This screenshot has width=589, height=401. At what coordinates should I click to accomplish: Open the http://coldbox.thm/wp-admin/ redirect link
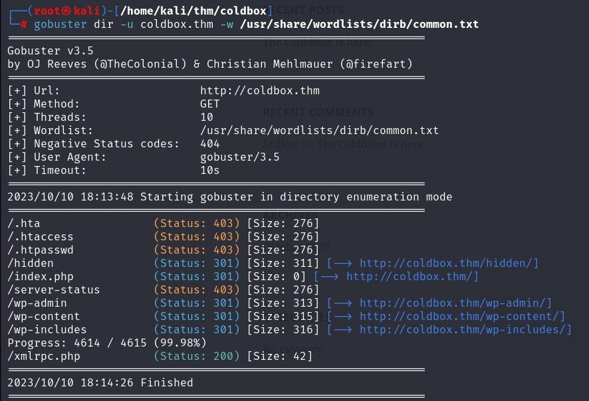coord(455,303)
